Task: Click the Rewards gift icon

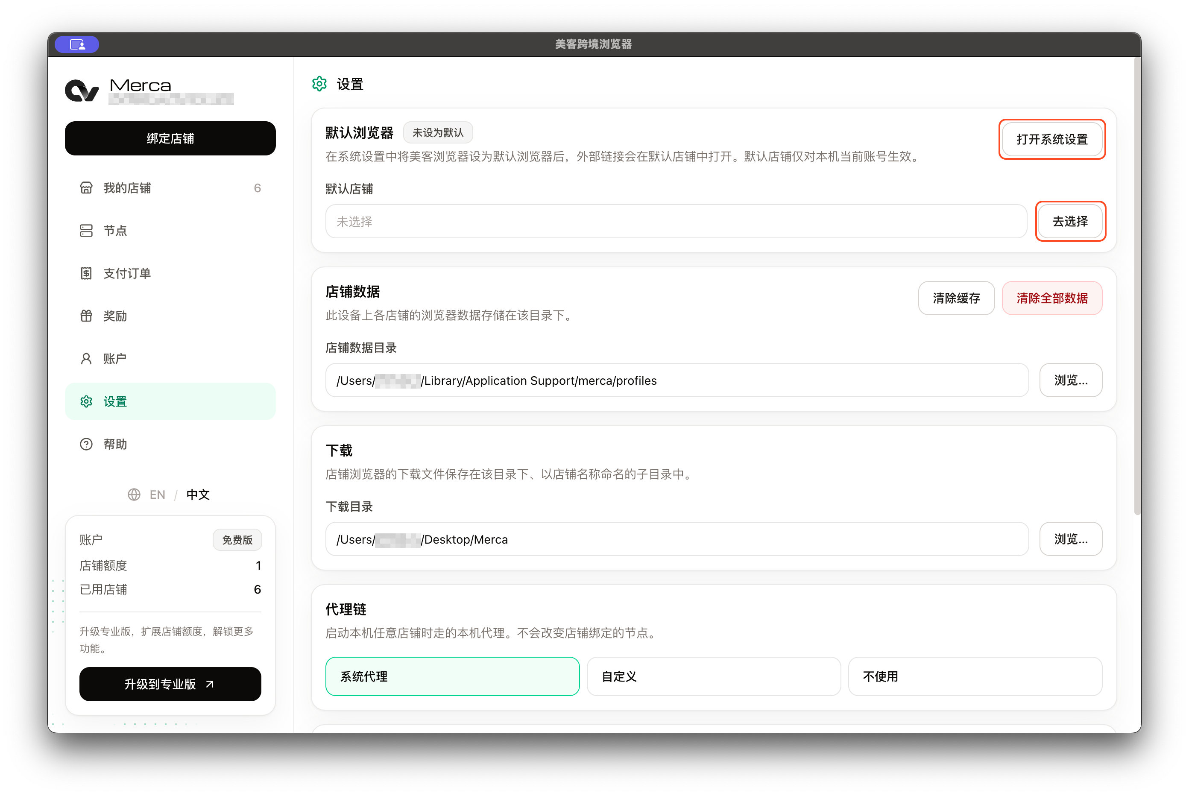Action: click(x=86, y=316)
